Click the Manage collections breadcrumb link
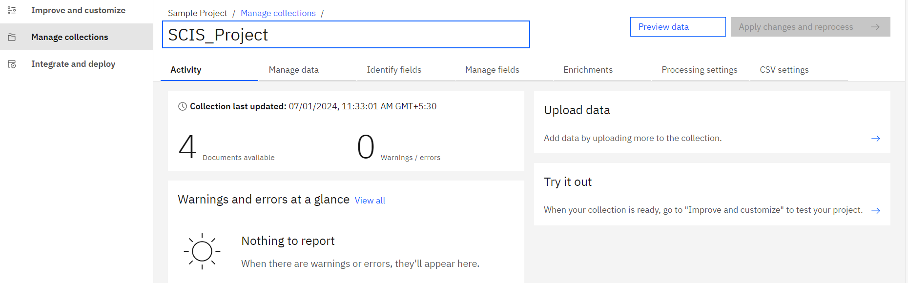This screenshot has height=283, width=908. [278, 13]
